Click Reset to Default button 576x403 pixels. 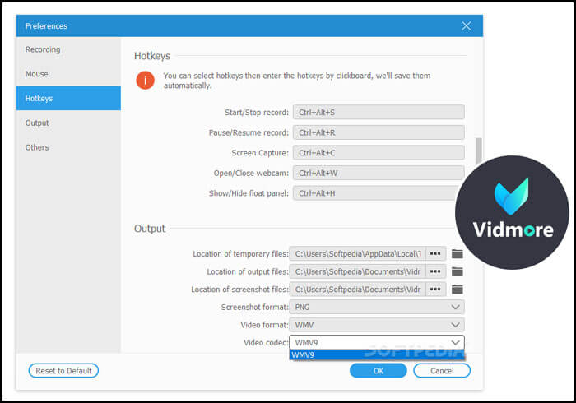63,371
